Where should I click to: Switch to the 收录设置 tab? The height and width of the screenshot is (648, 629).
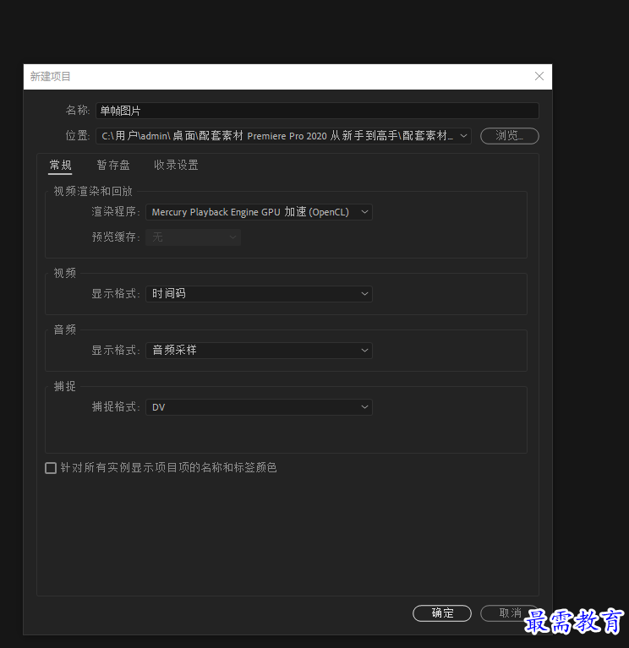[x=176, y=166]
